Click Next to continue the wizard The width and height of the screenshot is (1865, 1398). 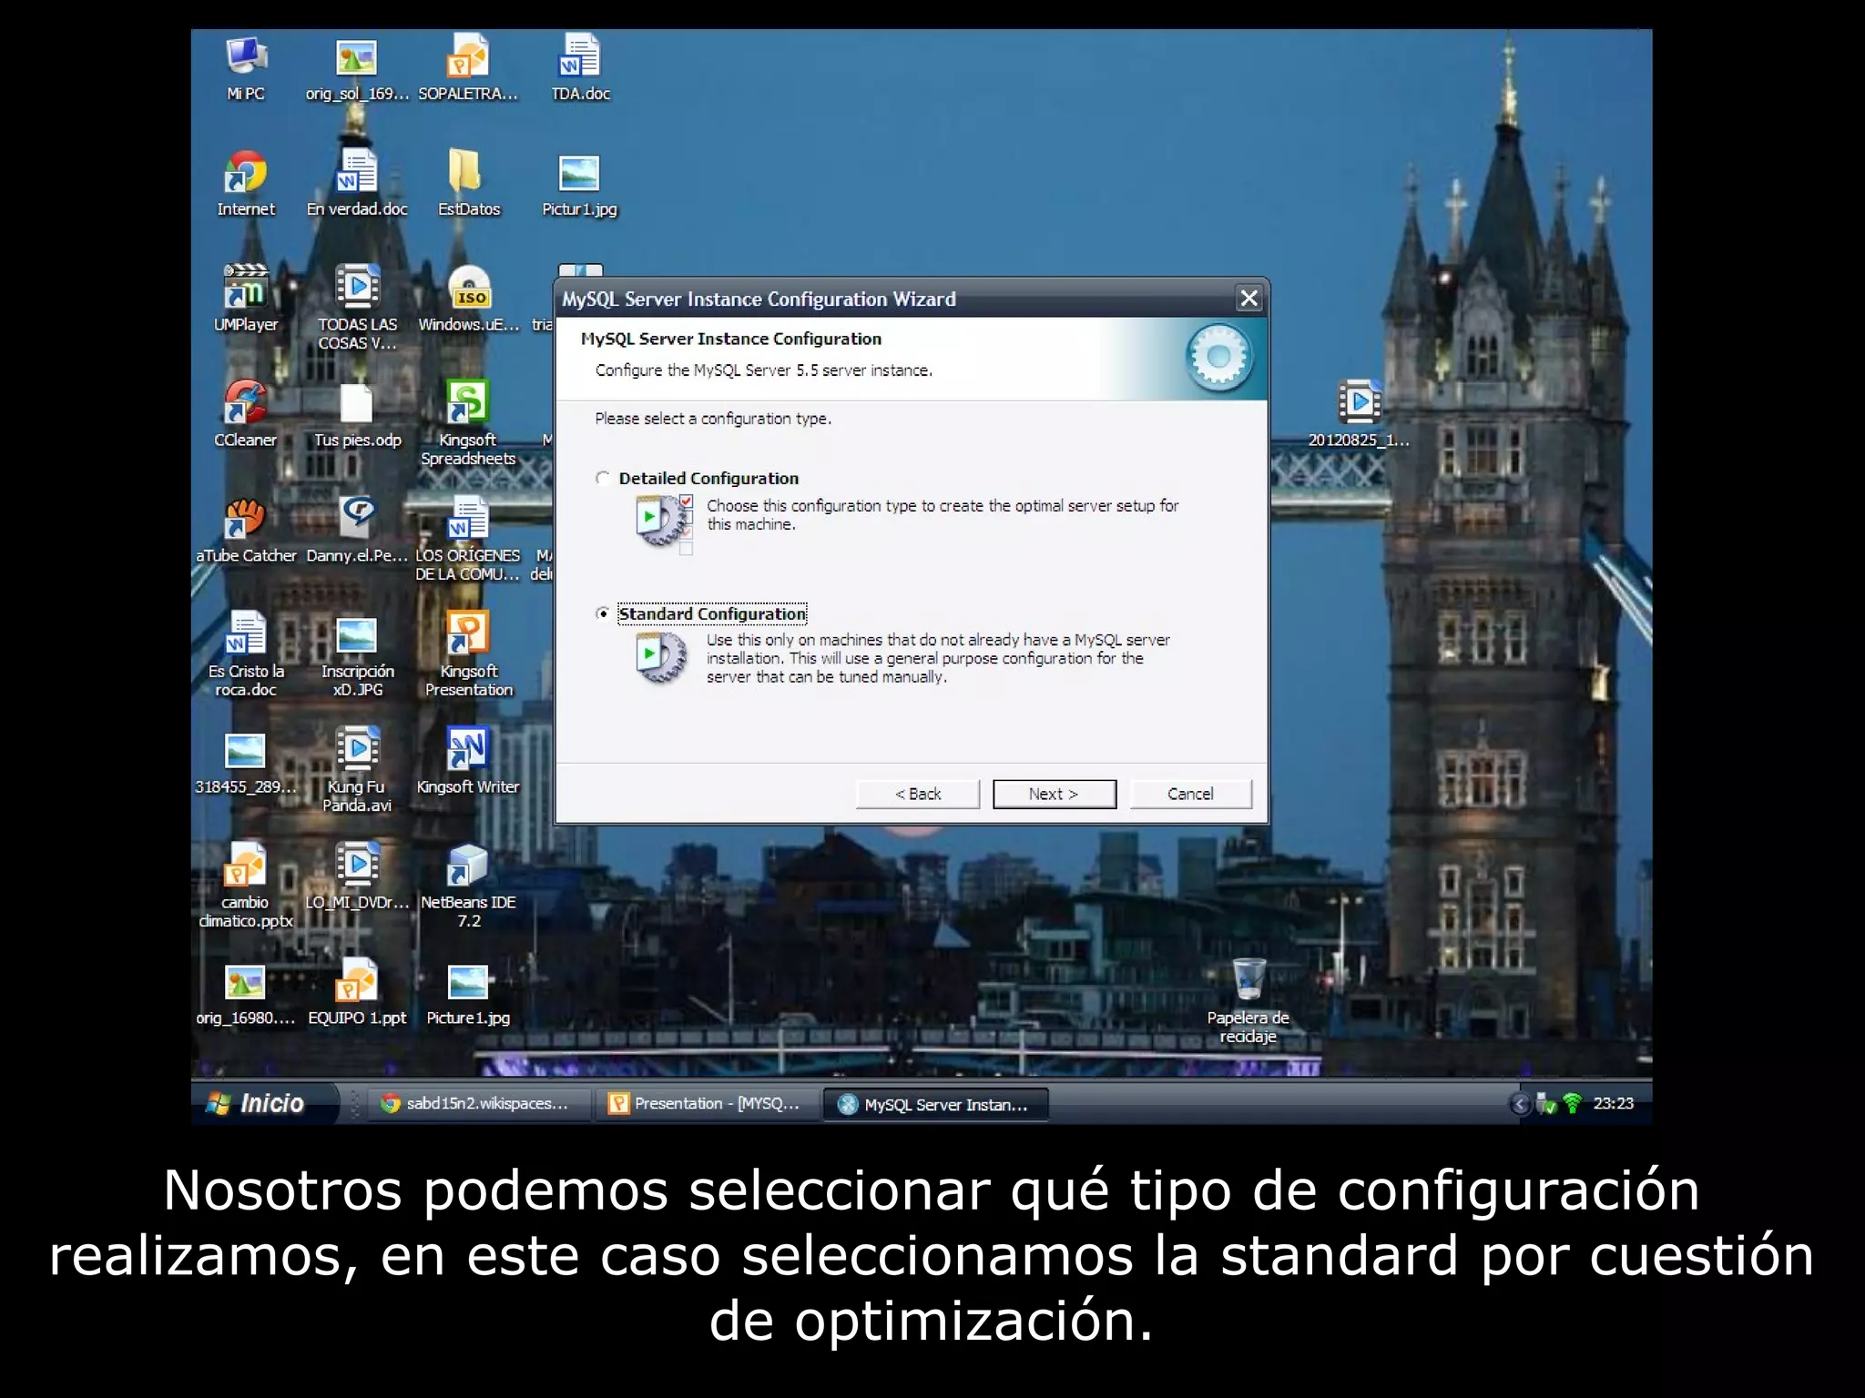click(x=1055, y=794)
